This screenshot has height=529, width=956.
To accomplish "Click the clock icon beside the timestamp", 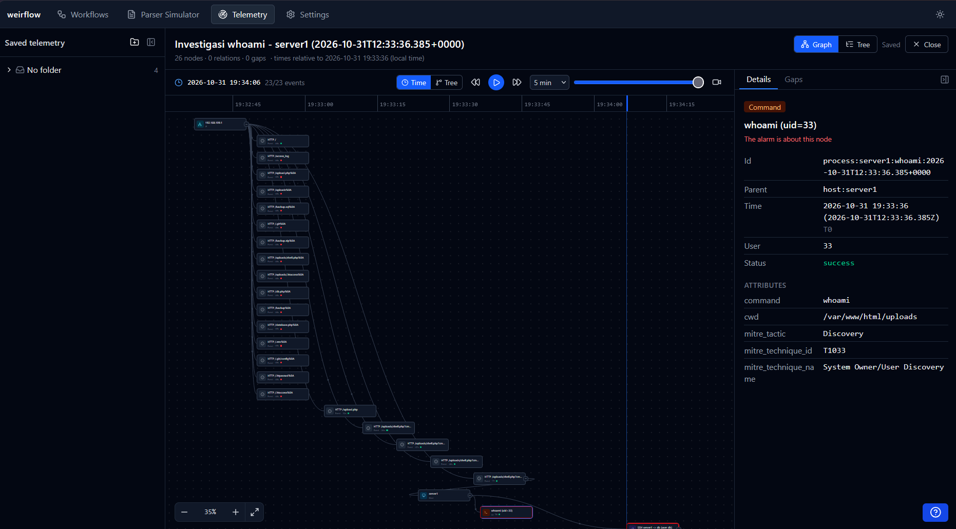I will [x=179, y=83].
